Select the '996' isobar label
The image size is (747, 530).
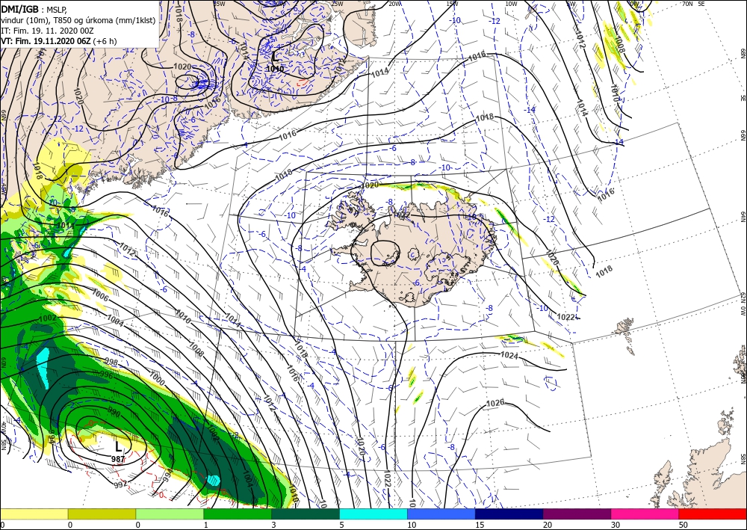tap(106, 375)
